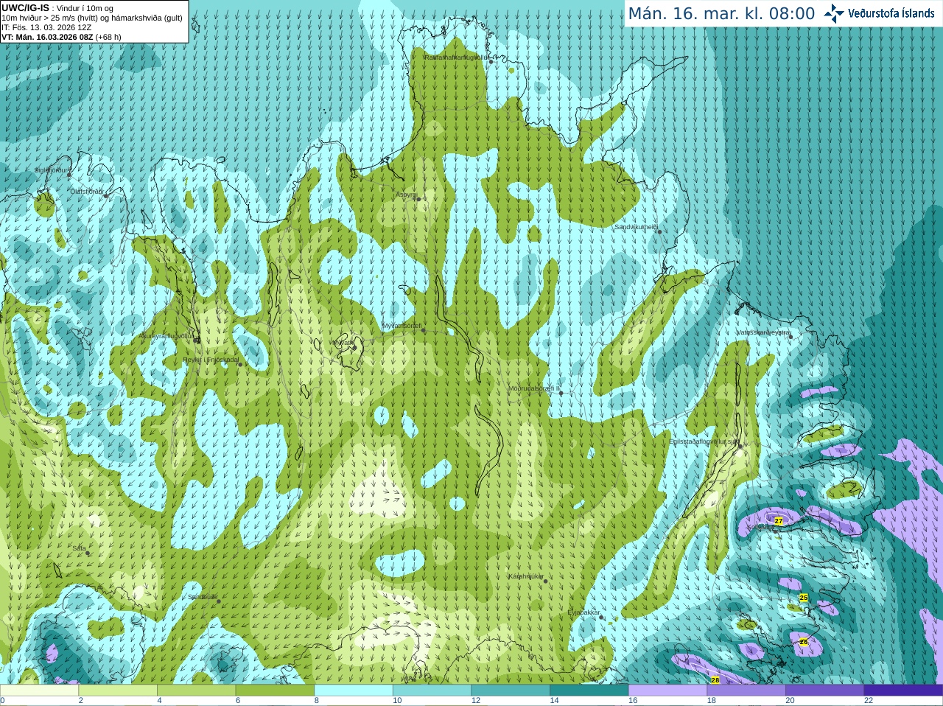Click the Egilsstaðaflugvöllur station dot
This screenshot has height=706, width=943.
(x=740, y=445)
